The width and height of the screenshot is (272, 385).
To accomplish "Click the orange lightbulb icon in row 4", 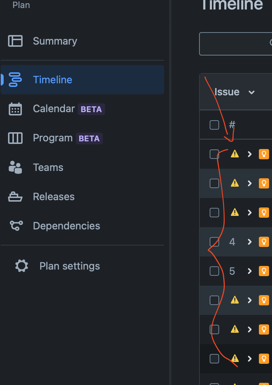I will 264,242.
